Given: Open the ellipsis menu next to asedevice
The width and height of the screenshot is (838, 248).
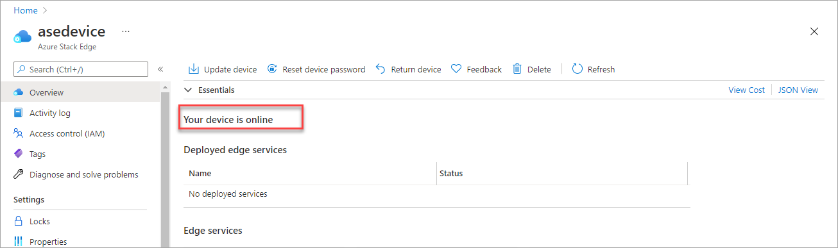Looking at the screenshot, I should 126,31.
